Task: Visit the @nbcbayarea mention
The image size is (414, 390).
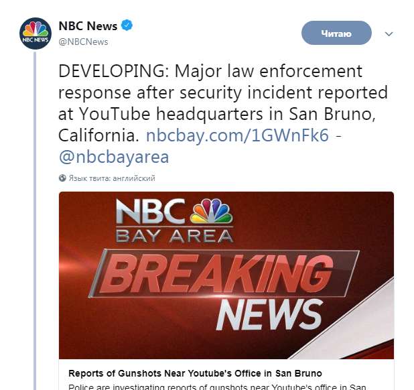Action: point(114,157)
